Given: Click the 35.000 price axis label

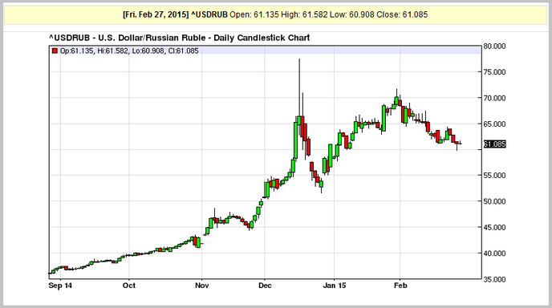Looking at the screenshot, I should [494, 279].
